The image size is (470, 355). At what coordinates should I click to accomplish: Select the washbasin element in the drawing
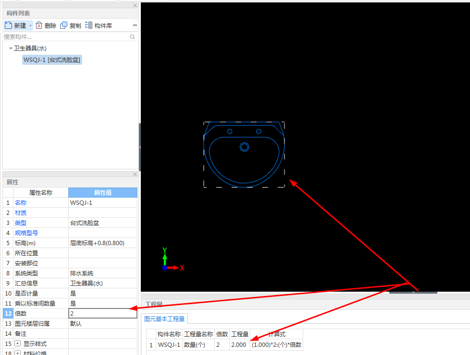[x=244, y=154]
